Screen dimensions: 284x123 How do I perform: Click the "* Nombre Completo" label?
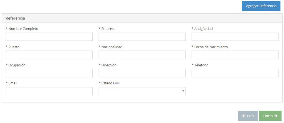[22, 29]
